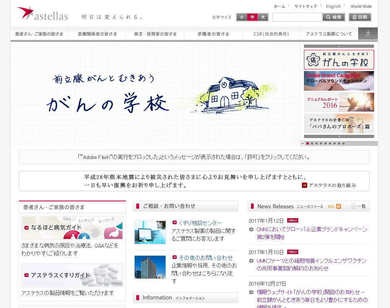Select the ninth slideshow indicator square
Viewport: 390px width, 308px height.
pyautogui.click(x=343, y=143)
